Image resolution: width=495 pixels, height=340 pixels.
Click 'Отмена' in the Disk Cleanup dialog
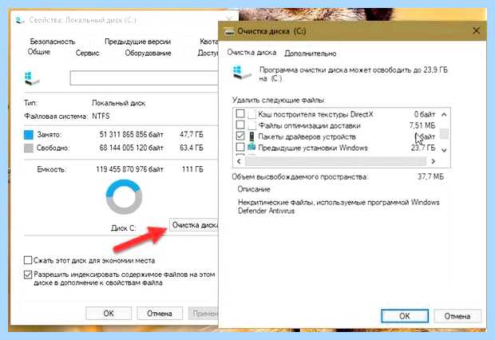pyautogui.click(x=457, y=316)
